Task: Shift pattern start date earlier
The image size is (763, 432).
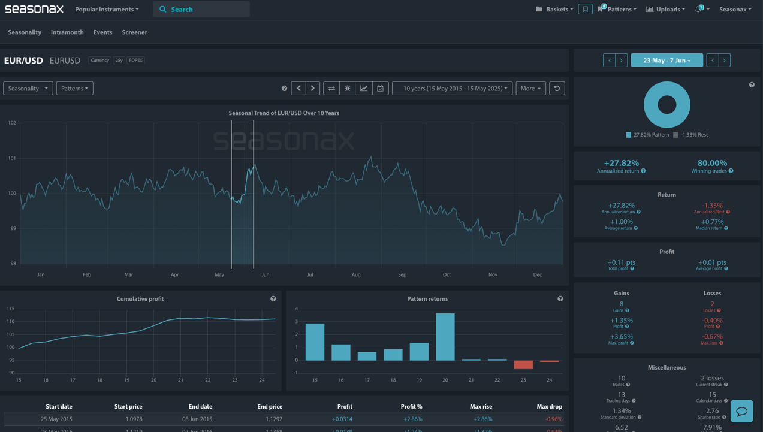Action: pos(609,60)
